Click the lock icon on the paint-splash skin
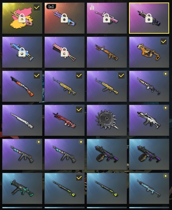This screenshot has height=210, width=172. point(22,18)
